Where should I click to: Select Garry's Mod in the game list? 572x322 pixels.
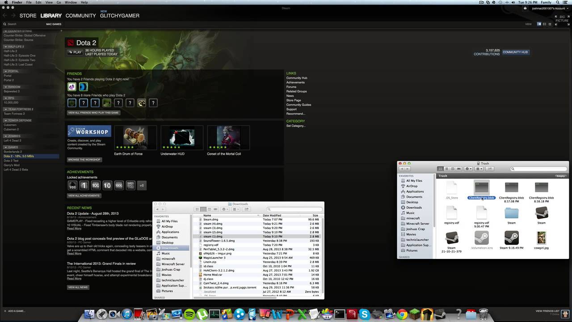12,165
